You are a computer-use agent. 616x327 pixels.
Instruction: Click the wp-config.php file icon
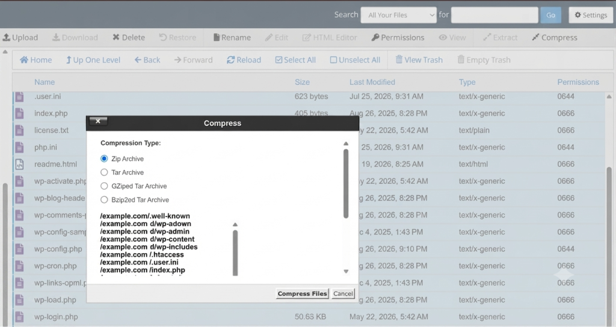[x=19, y=249]
